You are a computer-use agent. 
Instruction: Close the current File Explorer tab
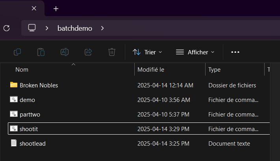[34, 8]
